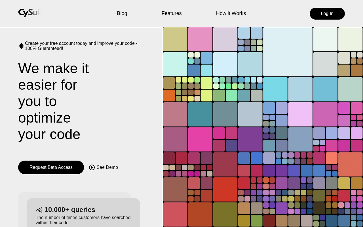Click the khaki tile in top-left corner

(x=175, y=39)
